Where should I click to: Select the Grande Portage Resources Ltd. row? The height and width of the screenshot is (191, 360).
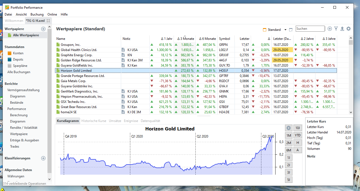196,76
